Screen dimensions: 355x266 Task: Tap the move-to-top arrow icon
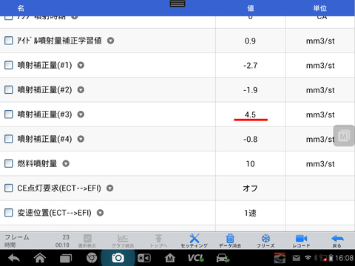click(158, 239)
